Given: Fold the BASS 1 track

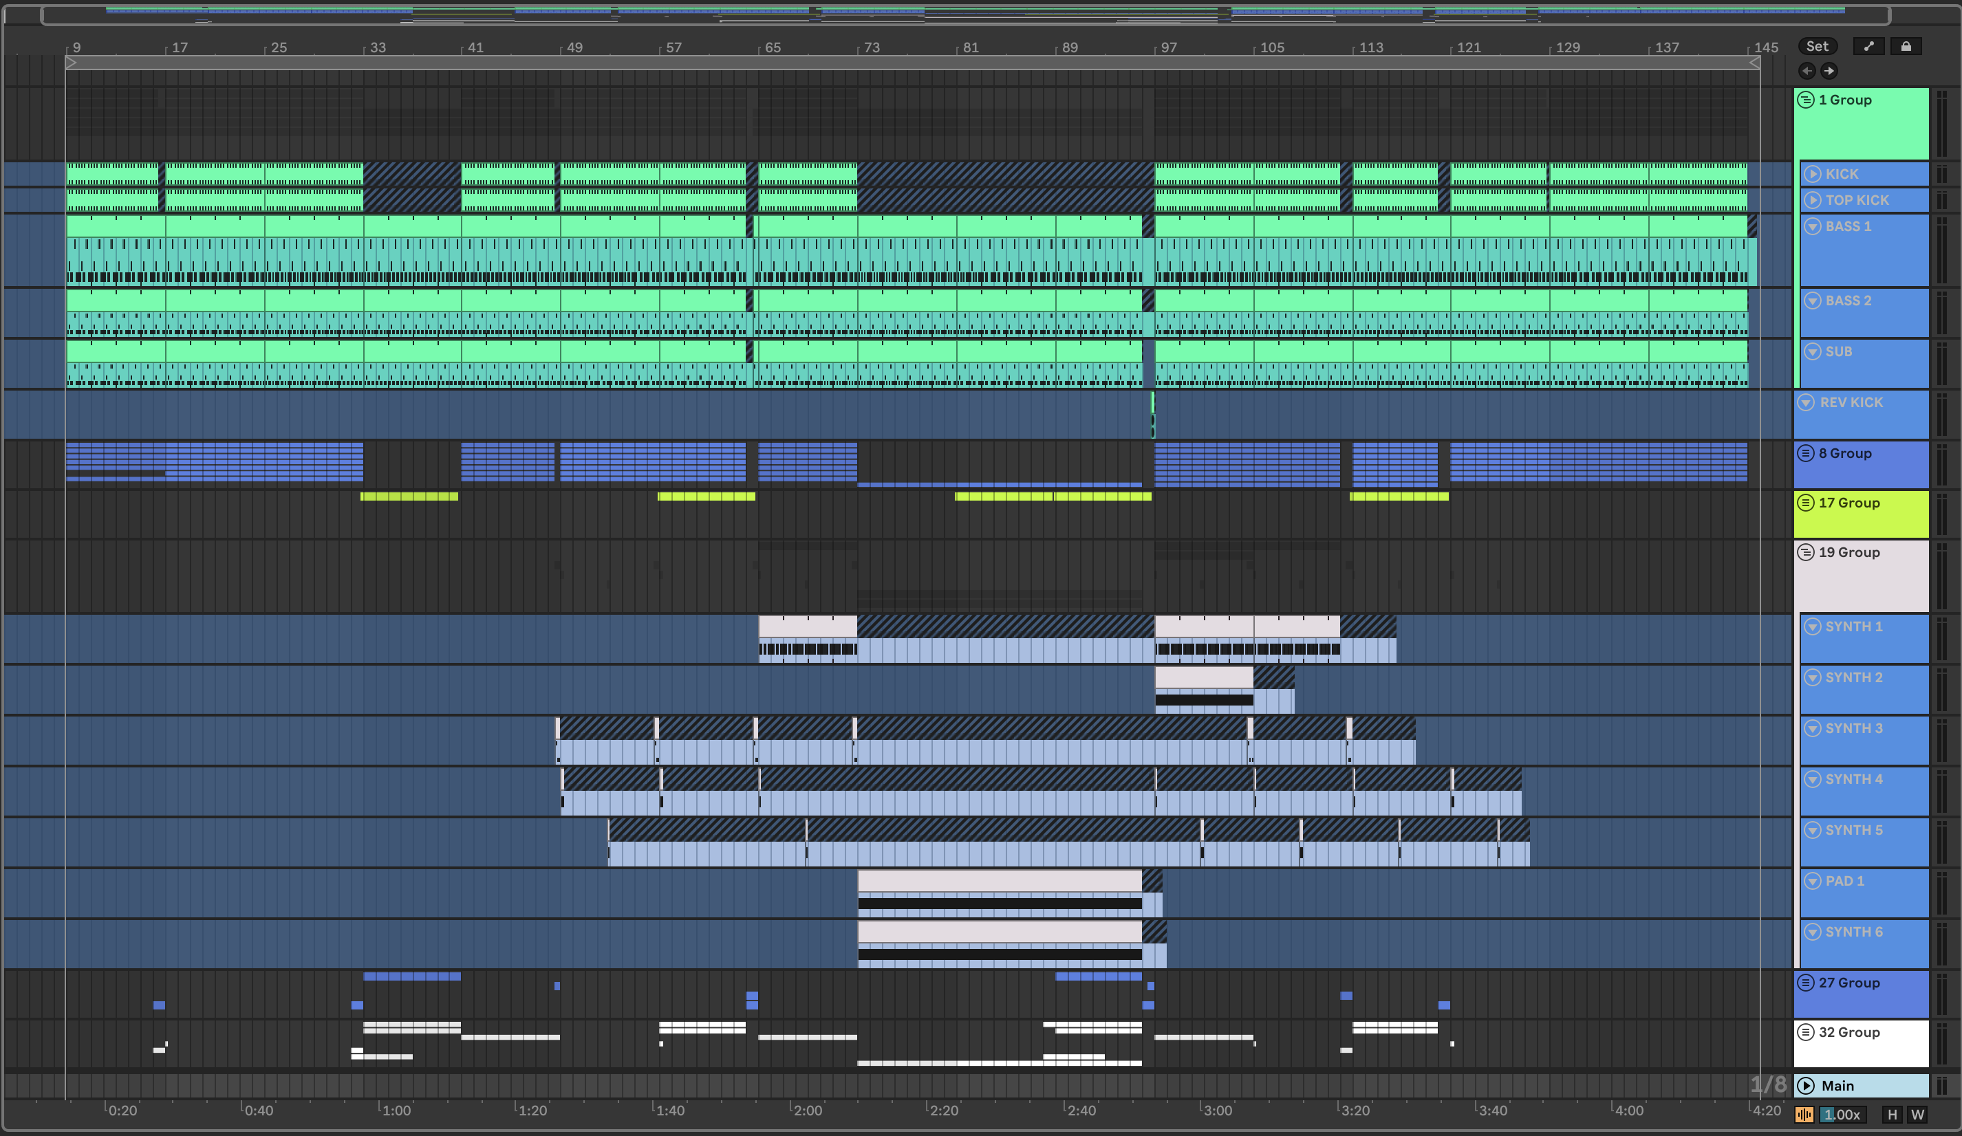Looking at the screenshot, I should click(1813, 226).
